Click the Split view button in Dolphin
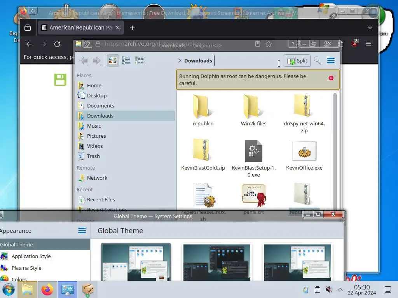This screenshot has height=298, width=398. [297, 61]
